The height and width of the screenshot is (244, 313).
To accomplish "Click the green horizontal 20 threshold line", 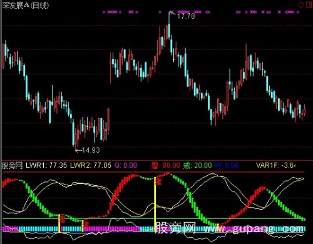I will click(x=153, y=219).
